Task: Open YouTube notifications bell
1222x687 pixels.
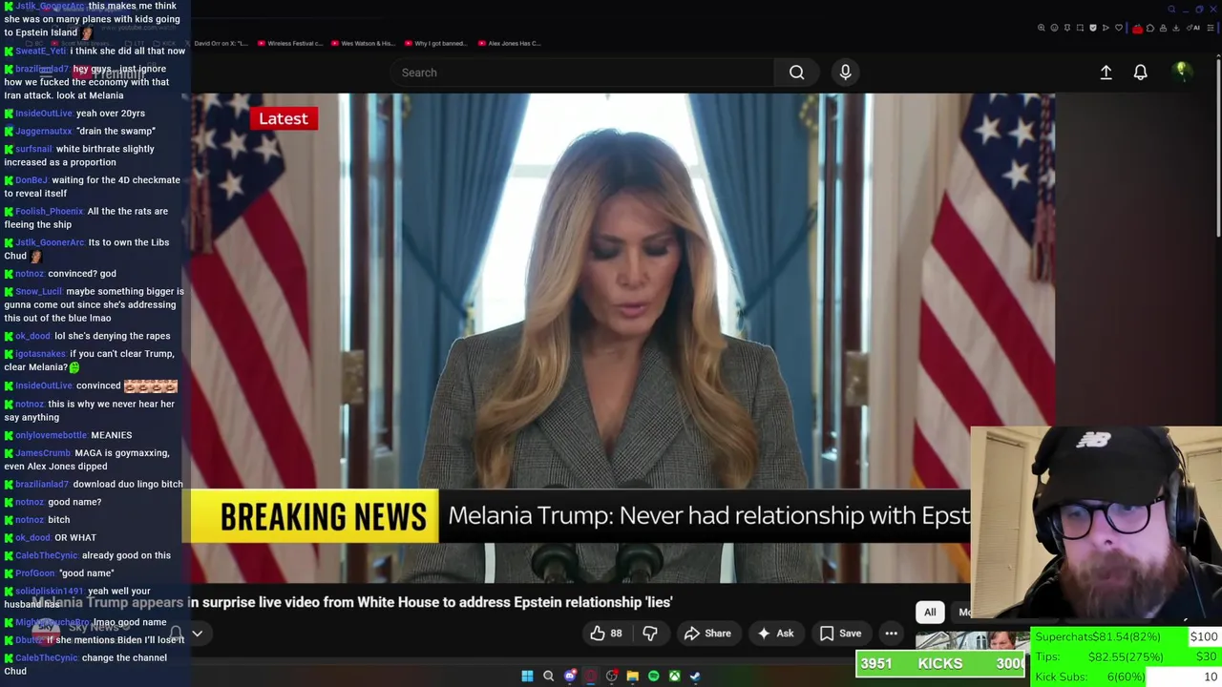Action: tap(1140, 73)
